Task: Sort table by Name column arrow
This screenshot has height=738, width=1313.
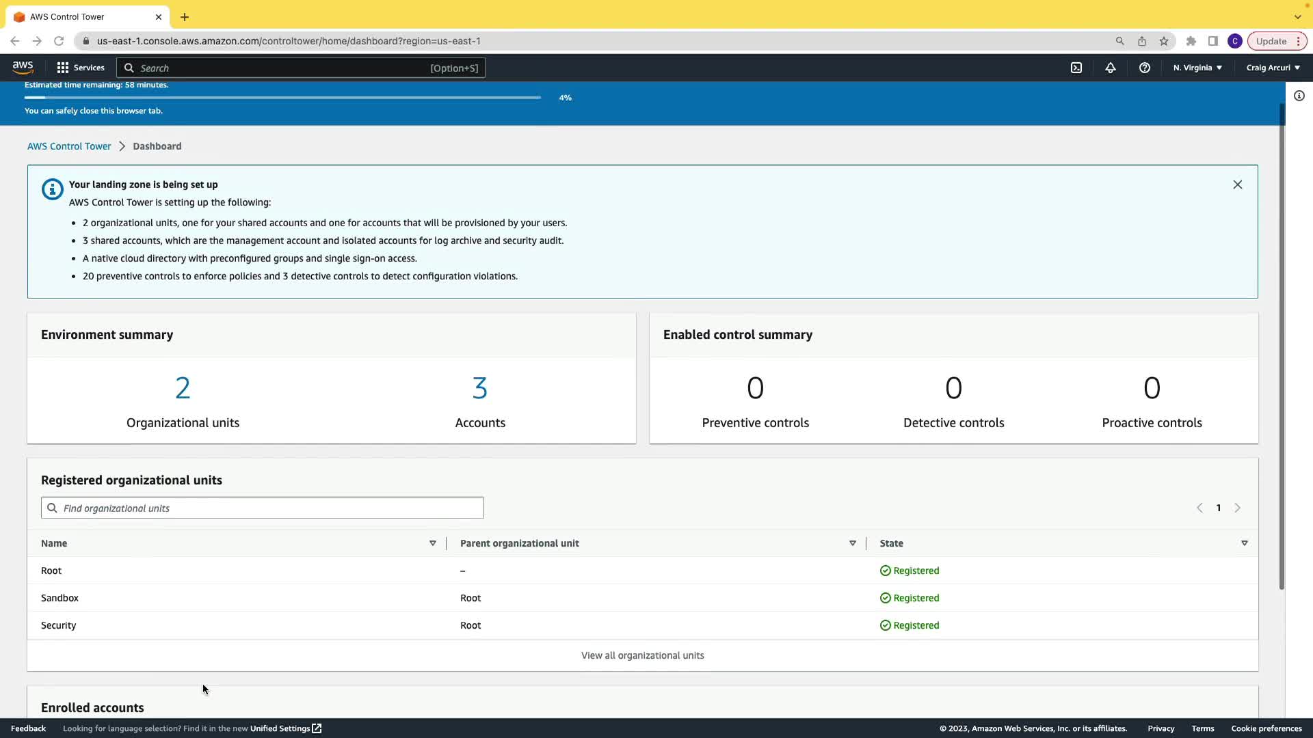Action: pos(433,543)
